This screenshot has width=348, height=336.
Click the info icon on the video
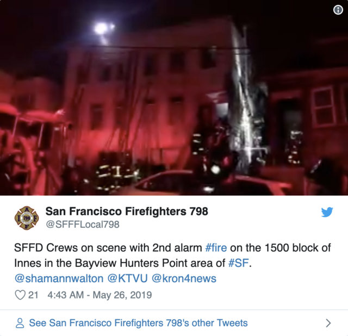pyautogui.click(x=338, y=10)
